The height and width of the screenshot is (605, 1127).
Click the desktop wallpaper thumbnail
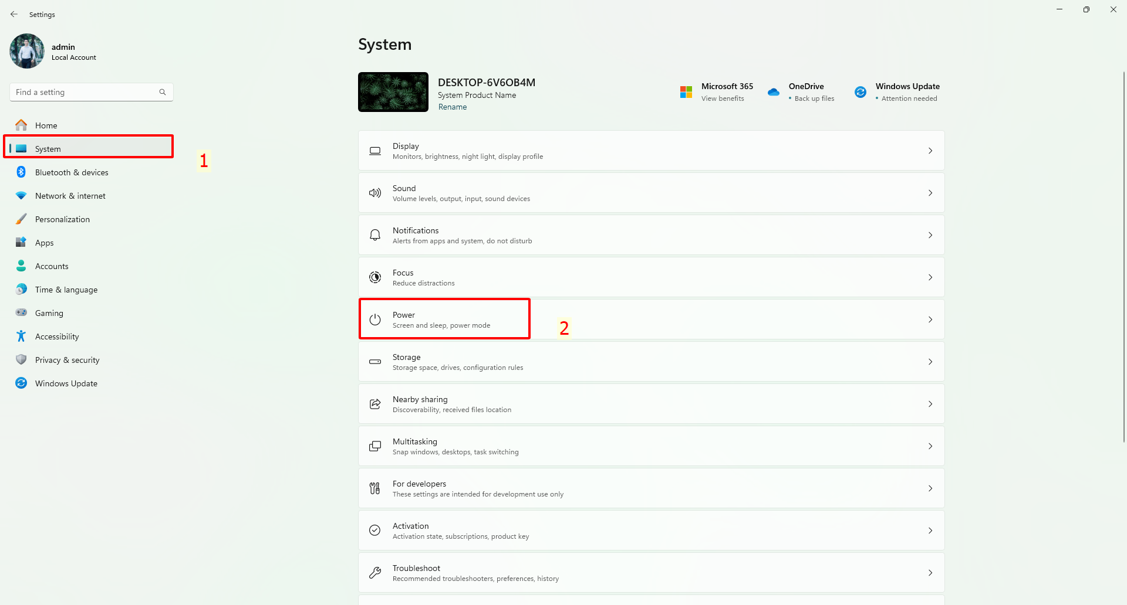[x=393, y=92]
